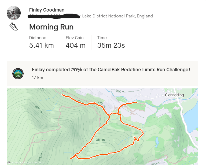Click the Lake District National Park location
Screen dimensions: 206x168
(117, 16)
